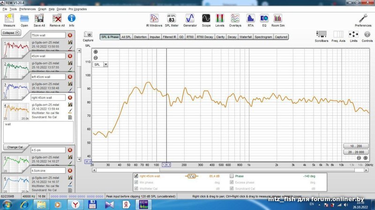Click the measurement list scroll up arrow
The height and width of the screenshot is (210, 375).
point(79,51)
